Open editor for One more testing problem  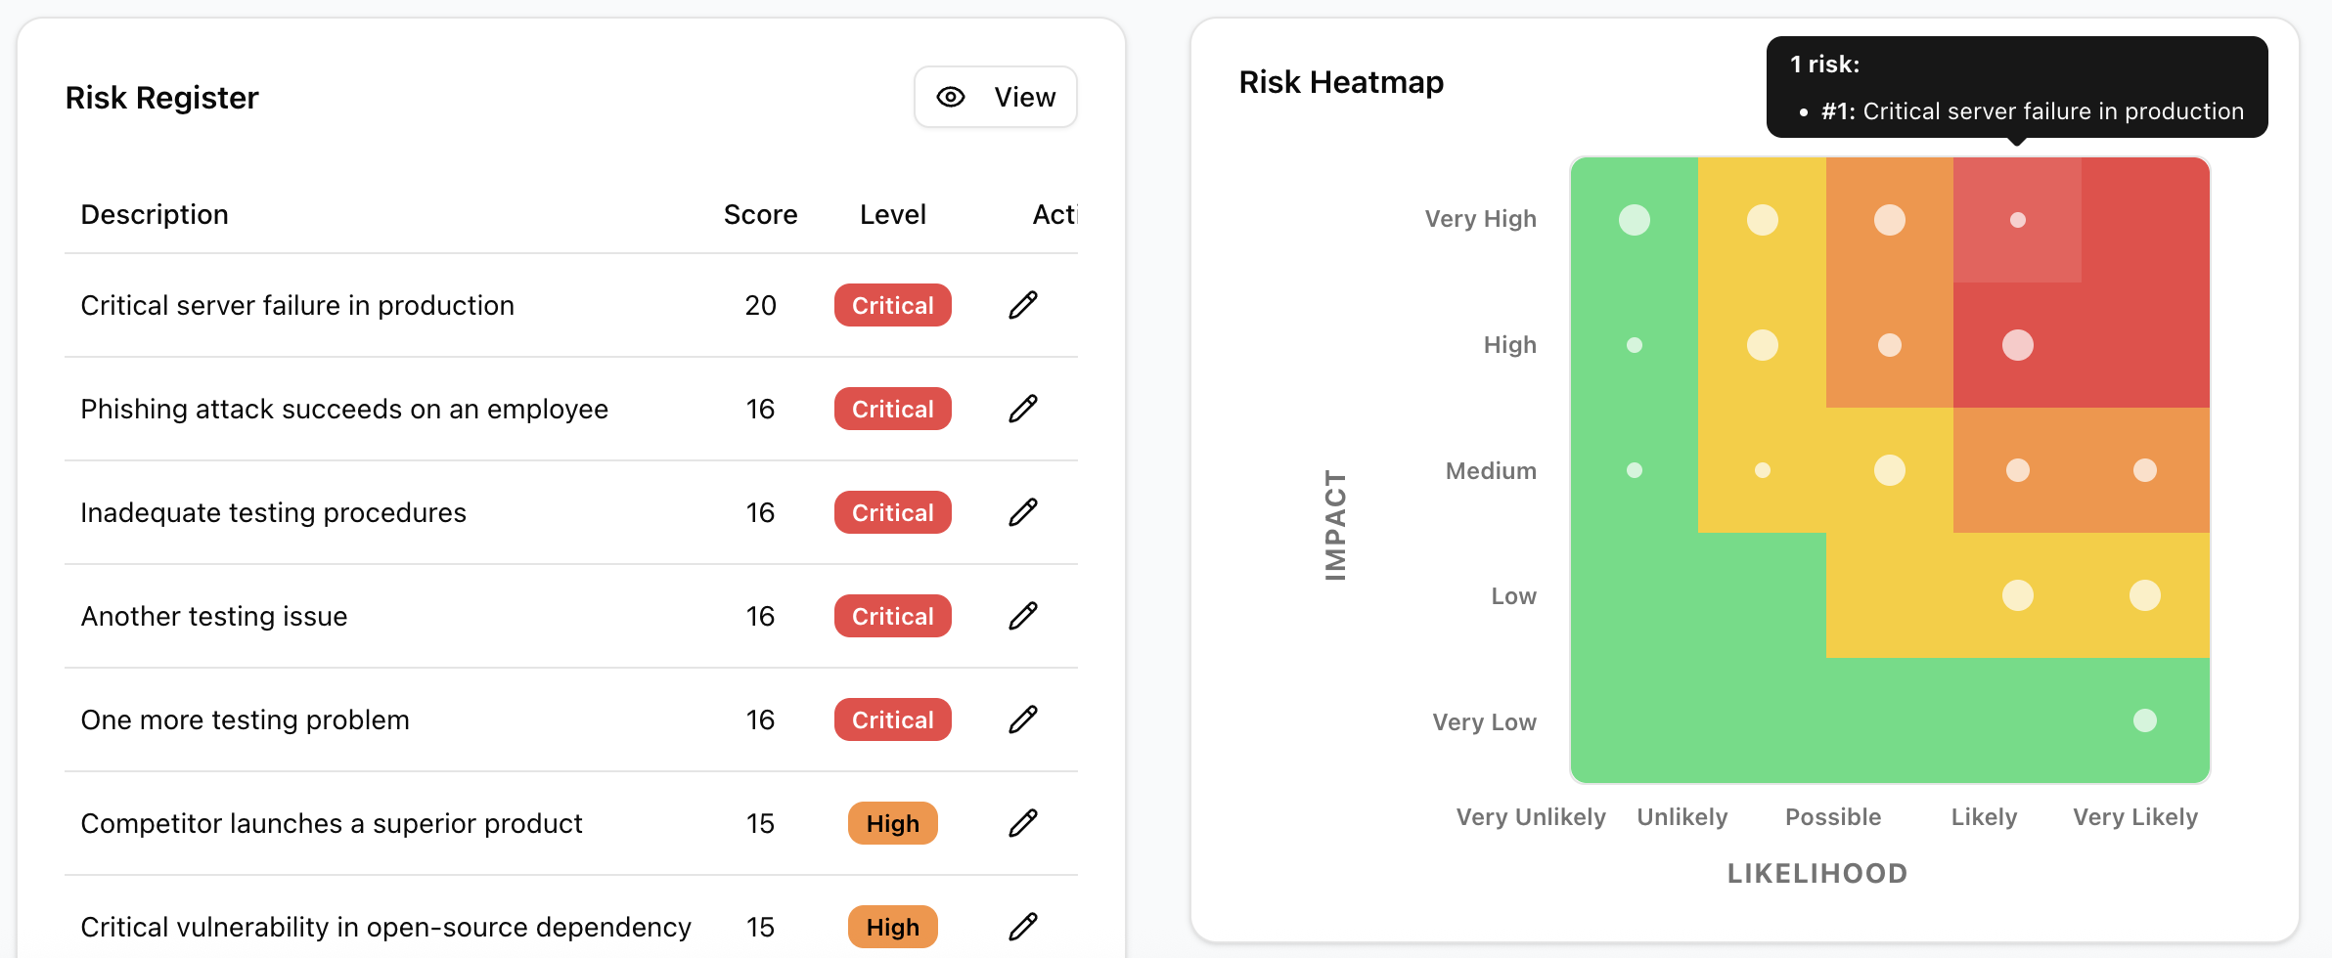click(1022, 719)
